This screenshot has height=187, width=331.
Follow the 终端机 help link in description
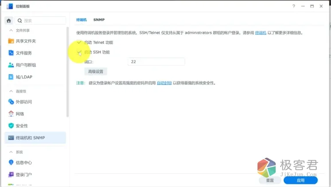point(261,33)
